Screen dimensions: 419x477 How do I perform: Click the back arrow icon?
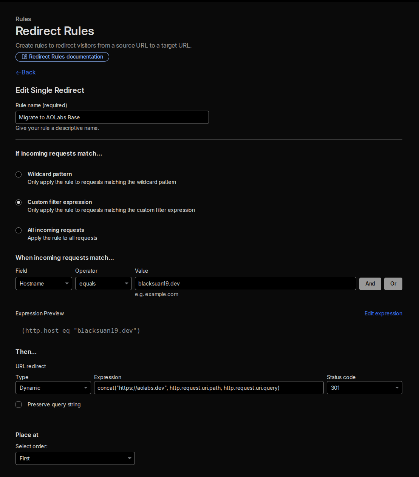tap(18, 72)
